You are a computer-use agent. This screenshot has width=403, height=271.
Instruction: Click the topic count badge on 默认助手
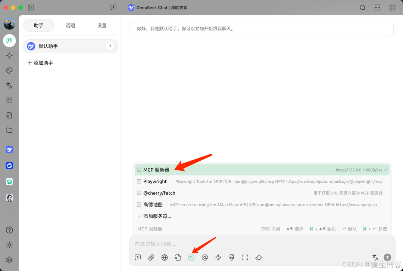tap(110, 46)
